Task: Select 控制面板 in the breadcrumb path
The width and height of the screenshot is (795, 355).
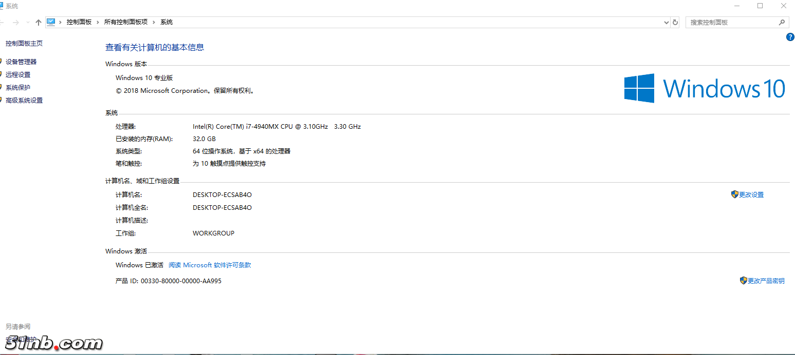Action: [79, 22]
